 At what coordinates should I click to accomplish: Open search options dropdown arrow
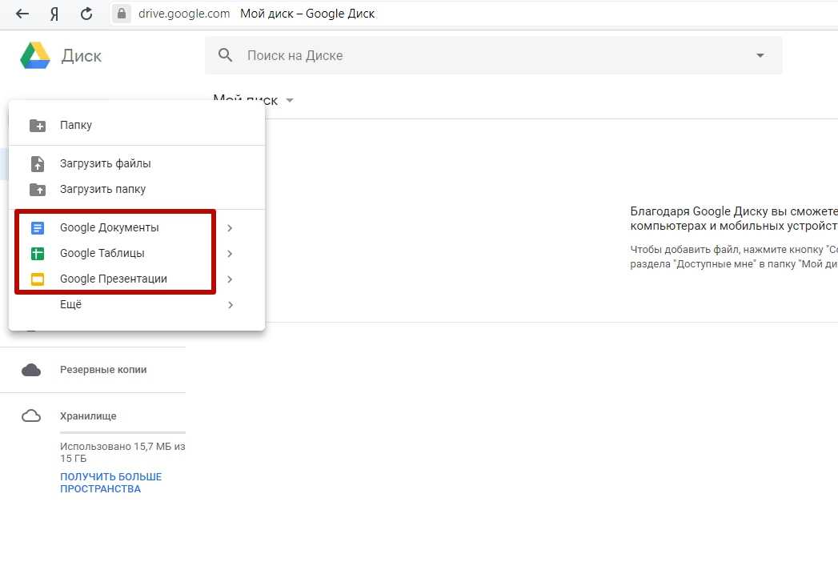[760, 55]
